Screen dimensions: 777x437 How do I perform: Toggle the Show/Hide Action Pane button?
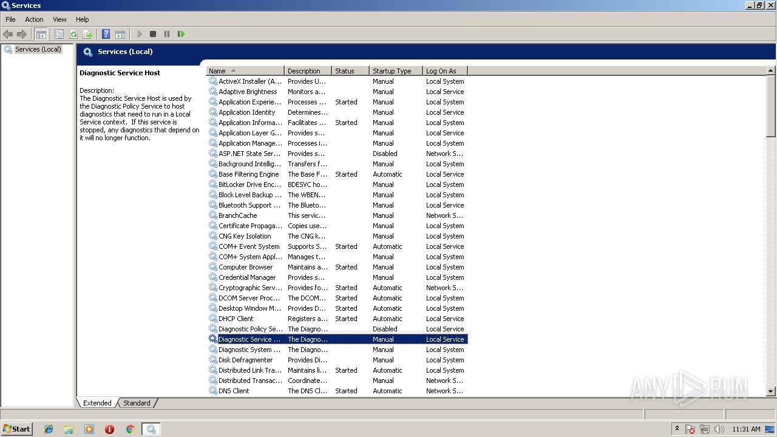pyautogui.click(x=120, y=35)
